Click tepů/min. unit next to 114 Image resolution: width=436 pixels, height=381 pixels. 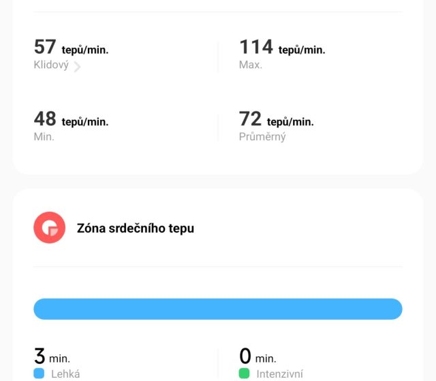click(302, 50)
